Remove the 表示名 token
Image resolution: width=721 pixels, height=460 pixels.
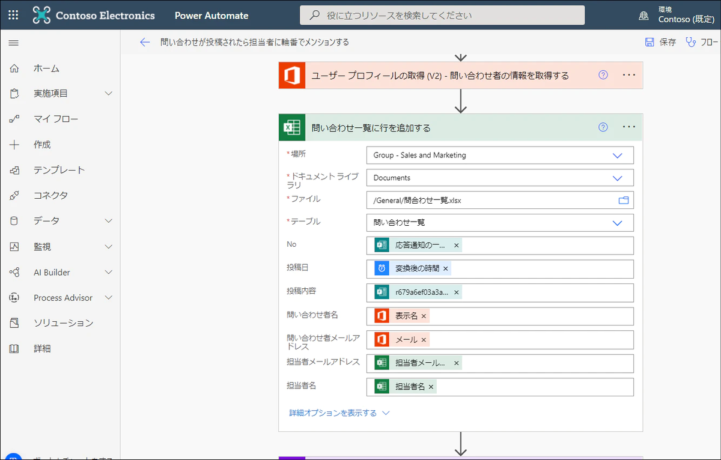click(x=424, y=316)
